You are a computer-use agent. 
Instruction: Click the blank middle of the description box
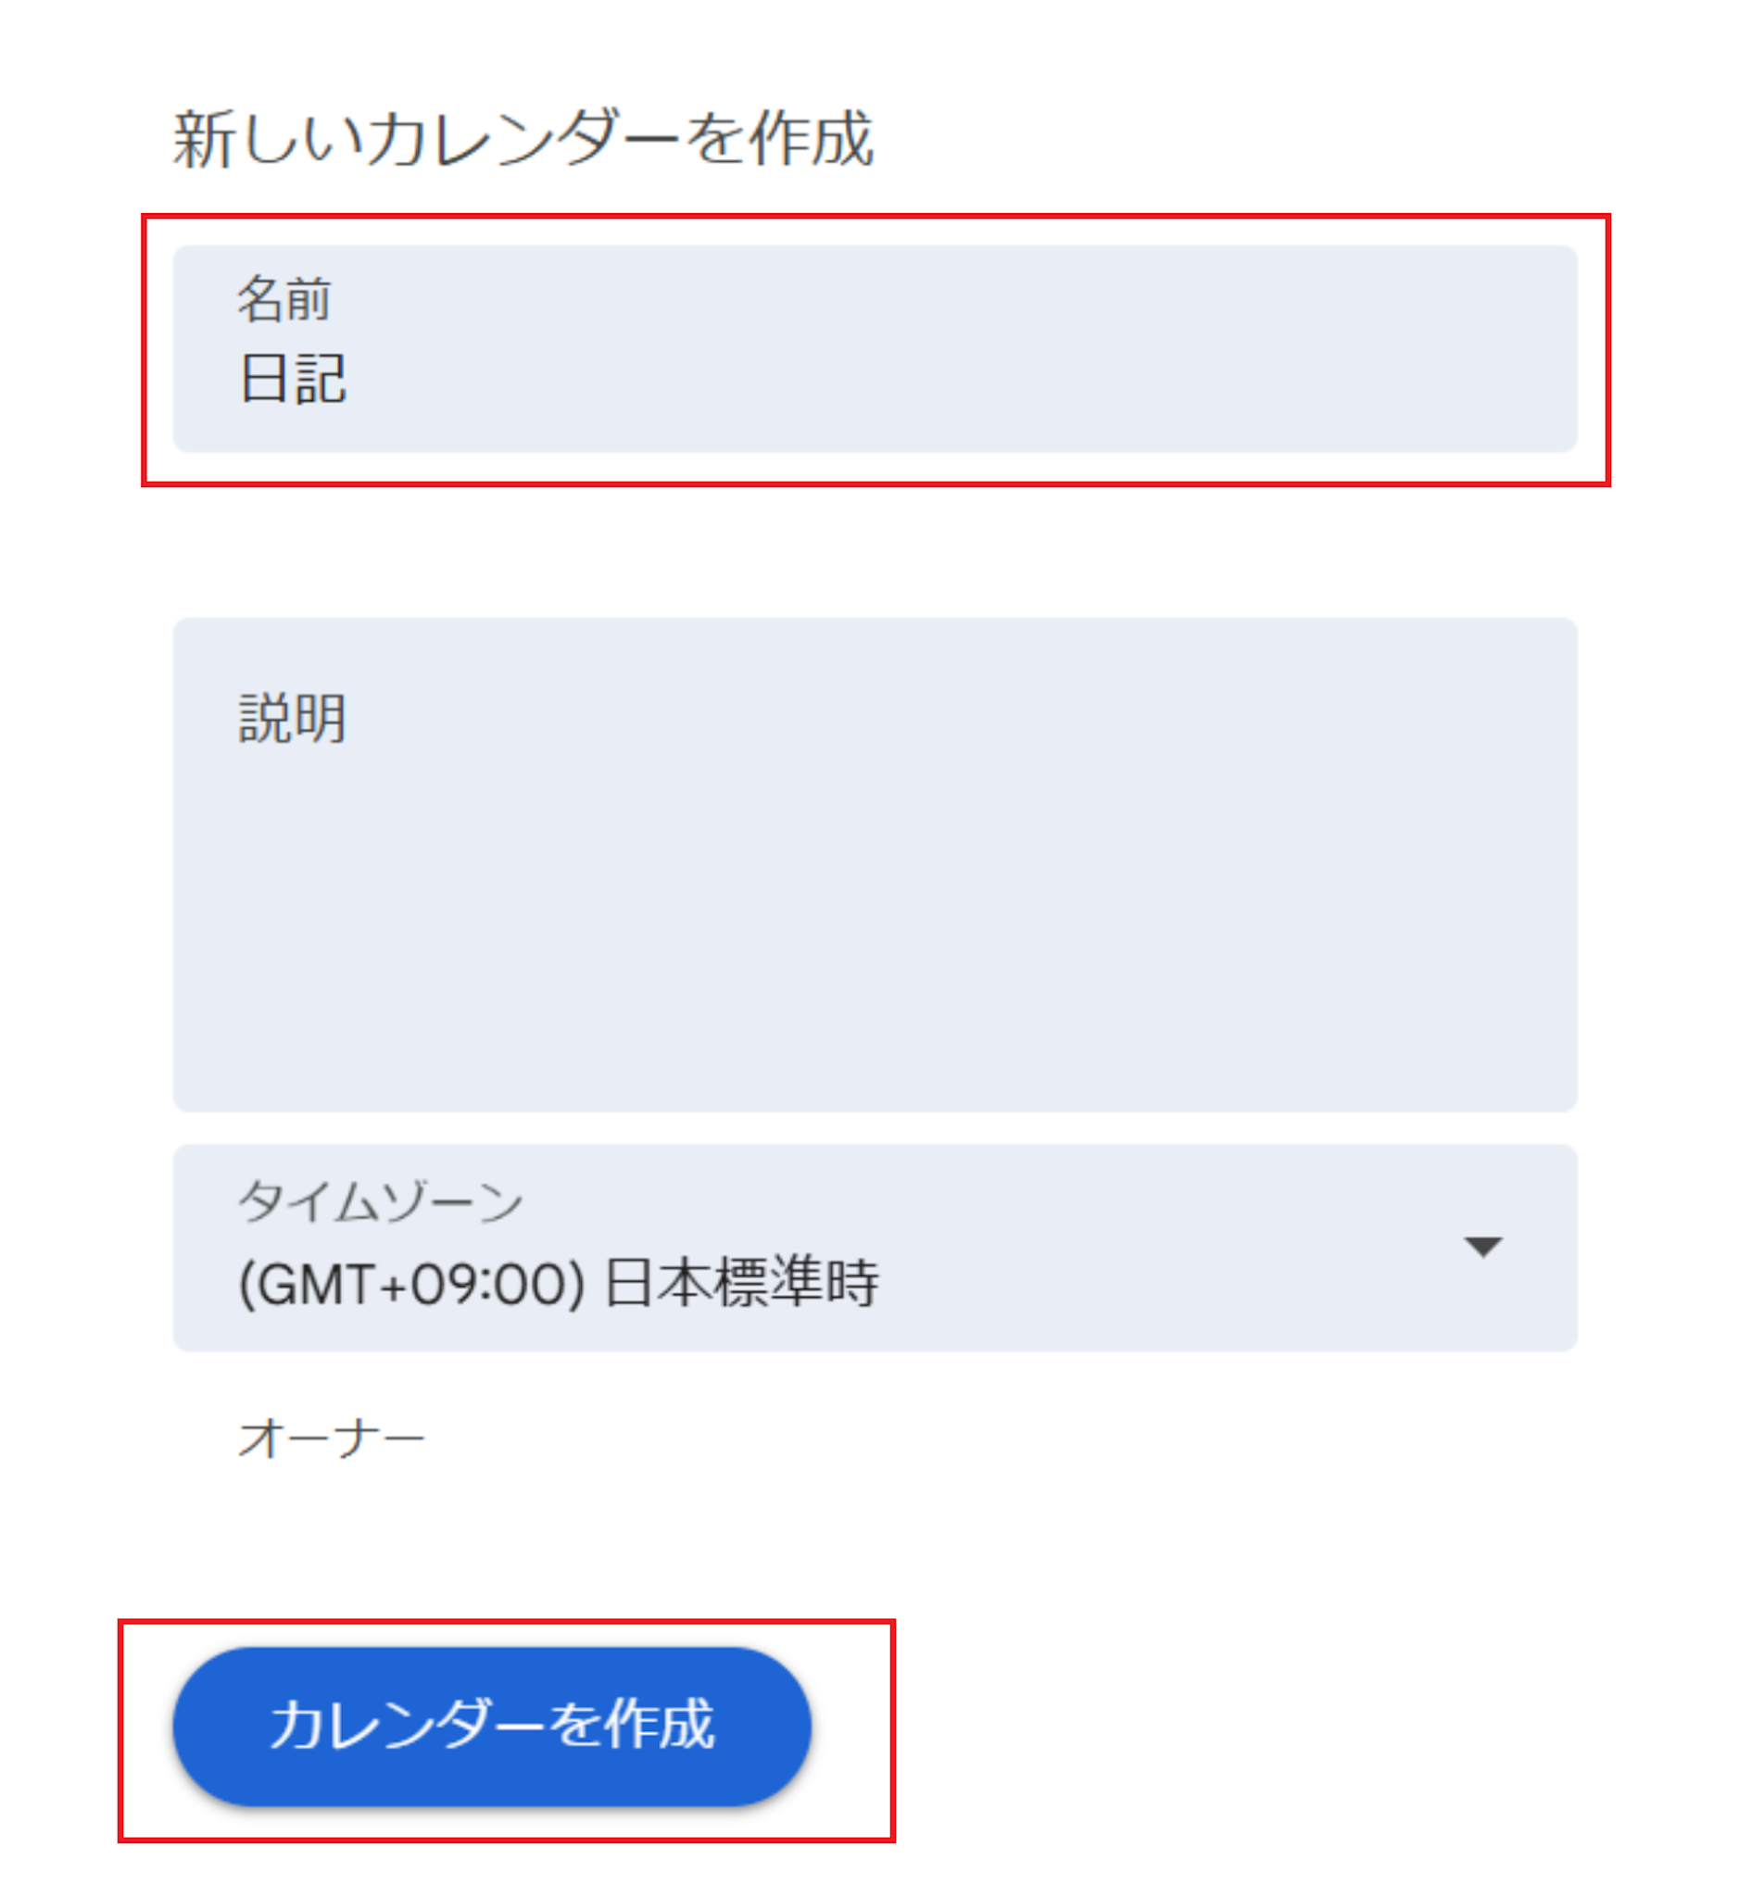[874, 899]
